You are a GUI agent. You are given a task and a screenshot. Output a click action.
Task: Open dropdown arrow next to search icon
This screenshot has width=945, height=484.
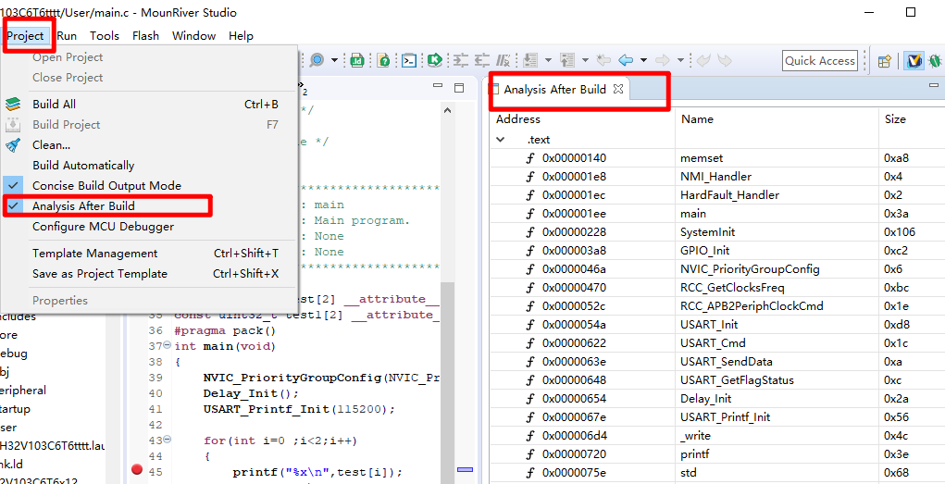334,61
